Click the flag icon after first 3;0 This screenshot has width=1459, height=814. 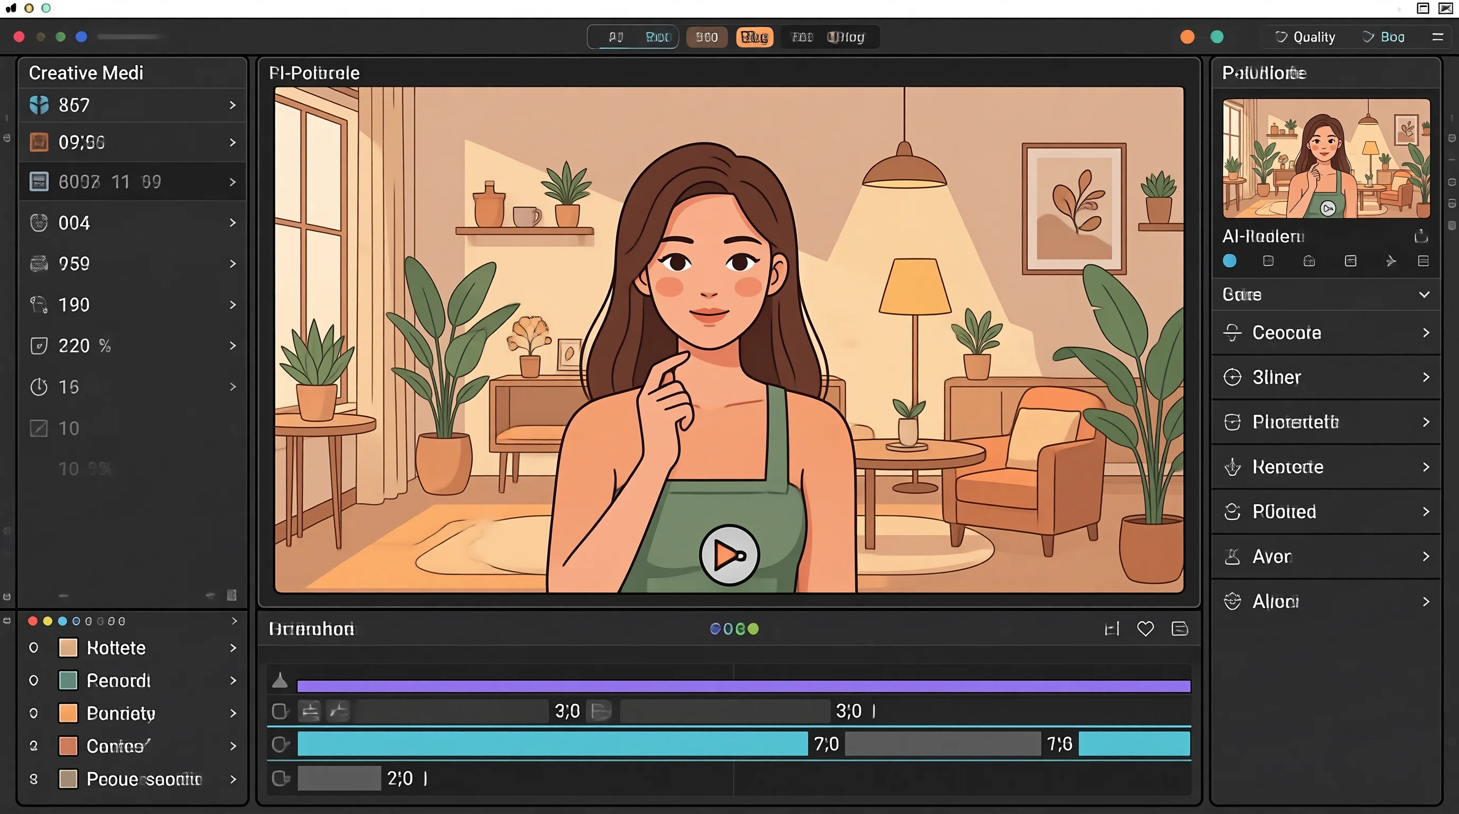click(x=600, y=711)
